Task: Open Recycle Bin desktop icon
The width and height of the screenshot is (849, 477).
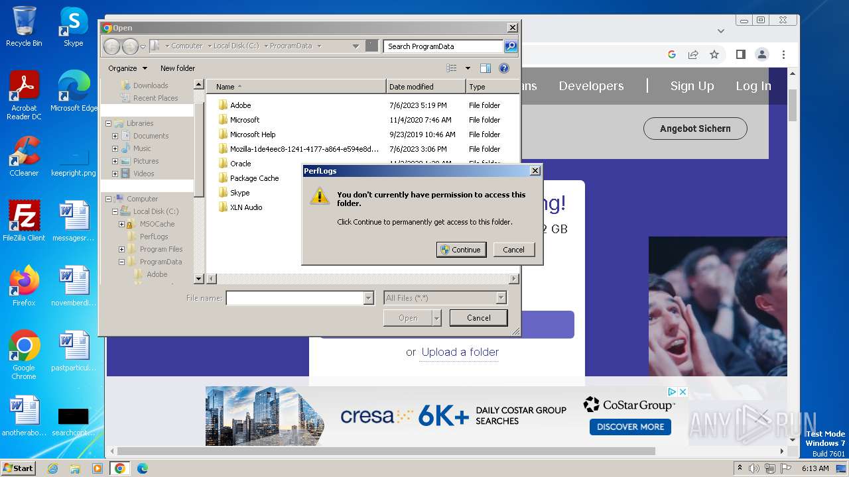Action: 24,26
